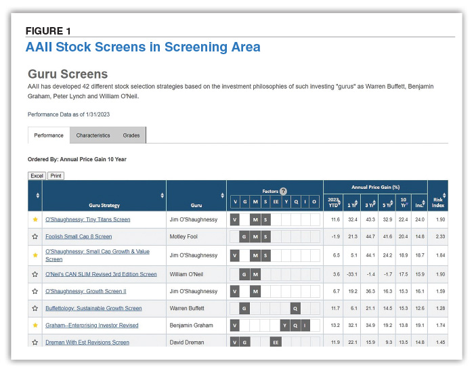
Task: Select the S factor header box
Action: tap(265, 202)
